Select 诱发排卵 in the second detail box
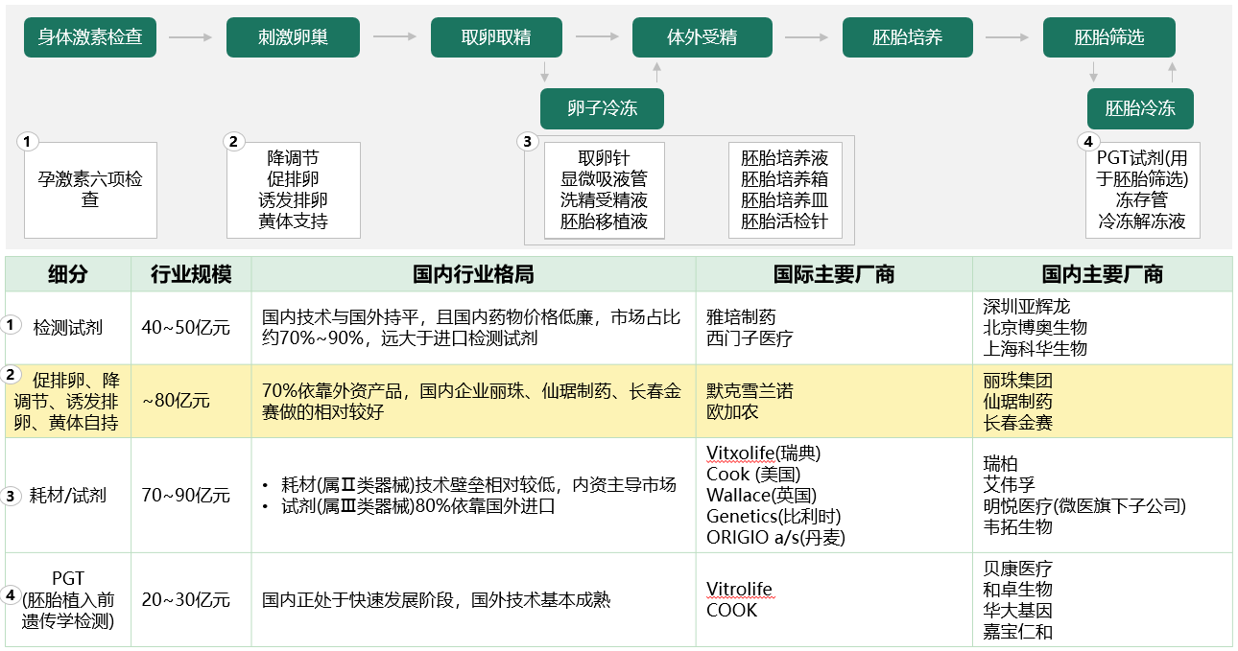This screenshot has height=651, width=1238. pos(294,200)
